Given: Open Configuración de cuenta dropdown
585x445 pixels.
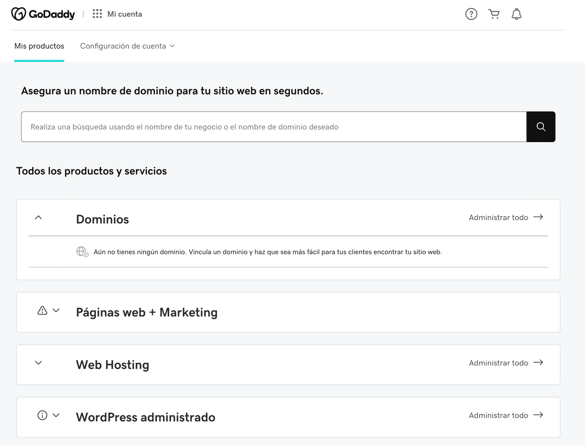Looking at the screenshot, I should 127,46.
